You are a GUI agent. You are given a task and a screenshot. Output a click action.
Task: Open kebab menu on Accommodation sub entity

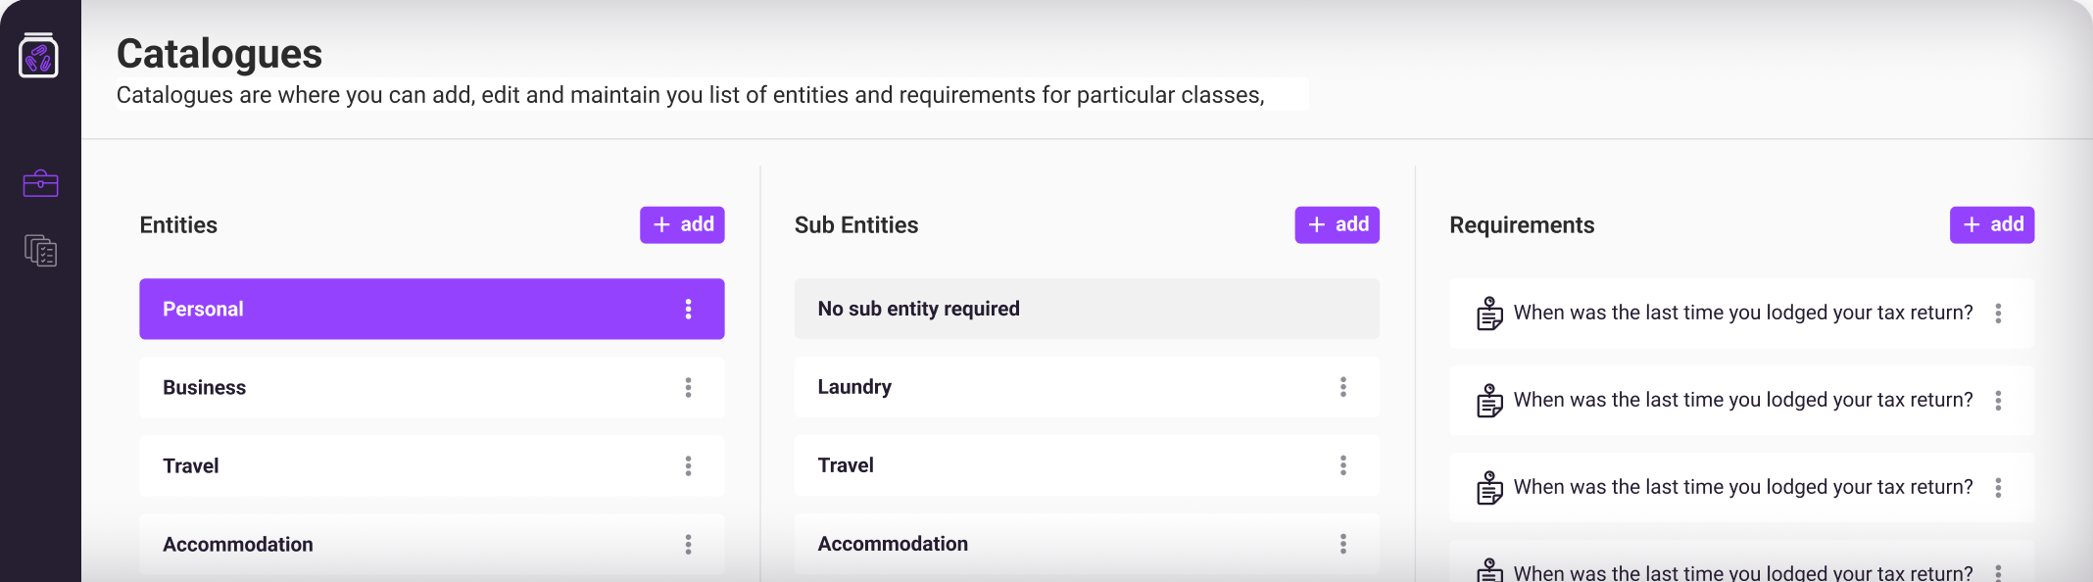tap(1342, 544)
